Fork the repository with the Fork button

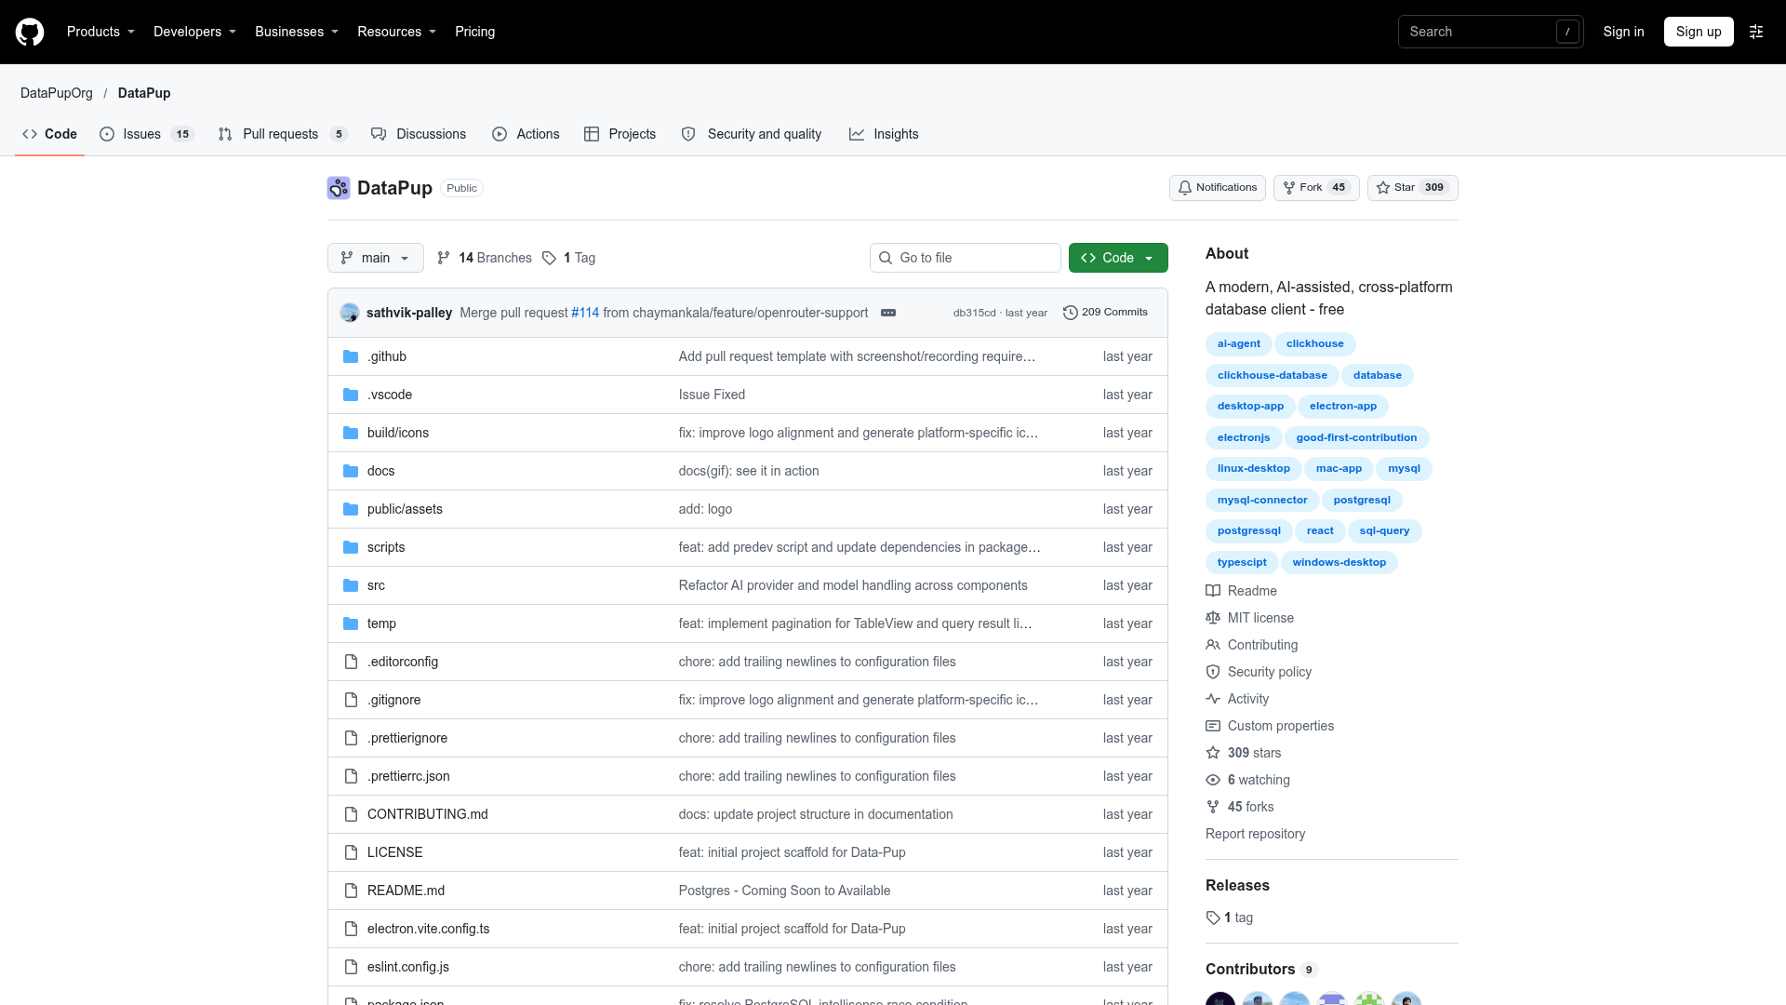coord(1316,188)
